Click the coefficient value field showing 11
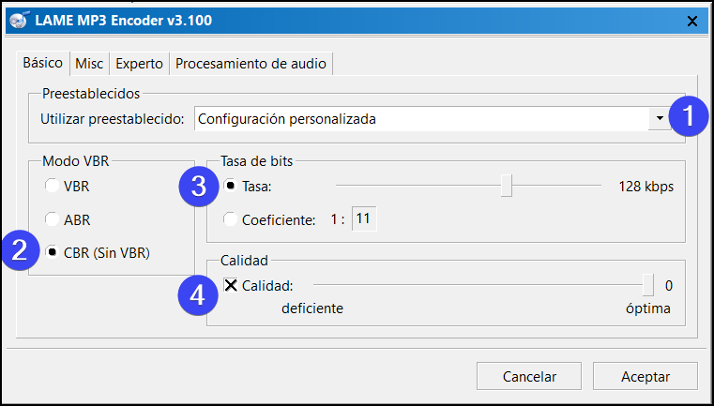Viewport: 714px width, 406px height. point(364,219)
